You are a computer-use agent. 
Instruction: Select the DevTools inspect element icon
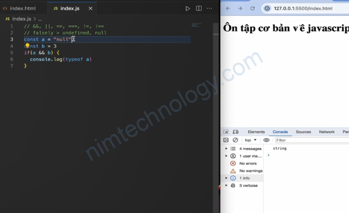tap(226, 132)
